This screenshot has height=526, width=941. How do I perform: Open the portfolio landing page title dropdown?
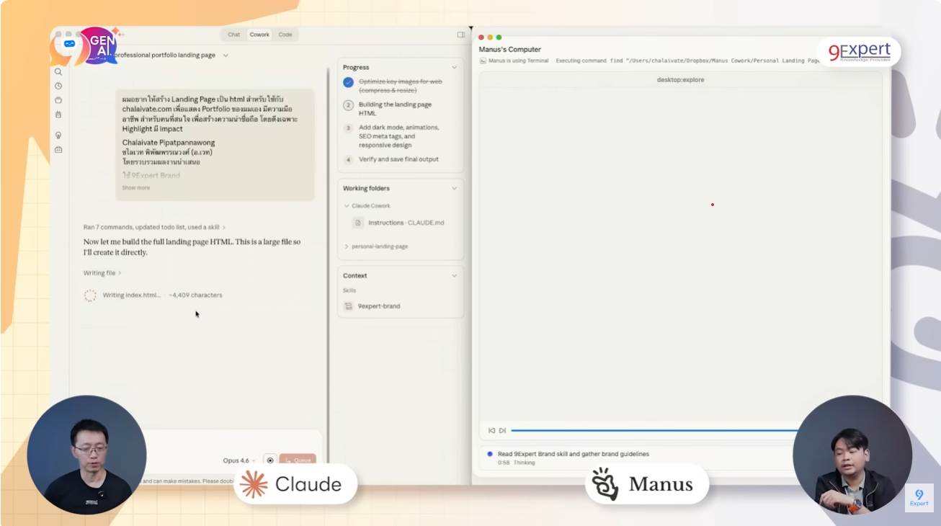(x=226, y=55)
